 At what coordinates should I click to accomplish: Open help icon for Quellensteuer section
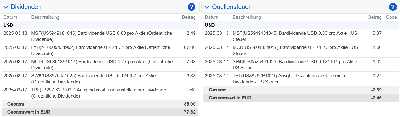pos(393,7)
